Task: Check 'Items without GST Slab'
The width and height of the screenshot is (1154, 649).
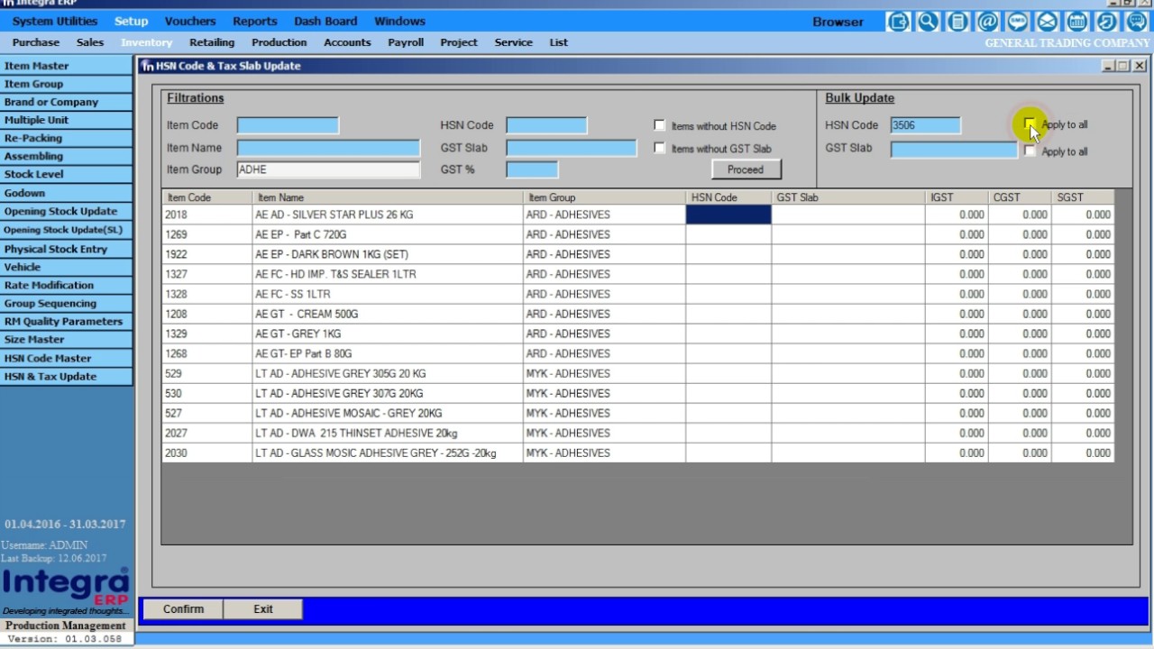Action: pos(660,148)
